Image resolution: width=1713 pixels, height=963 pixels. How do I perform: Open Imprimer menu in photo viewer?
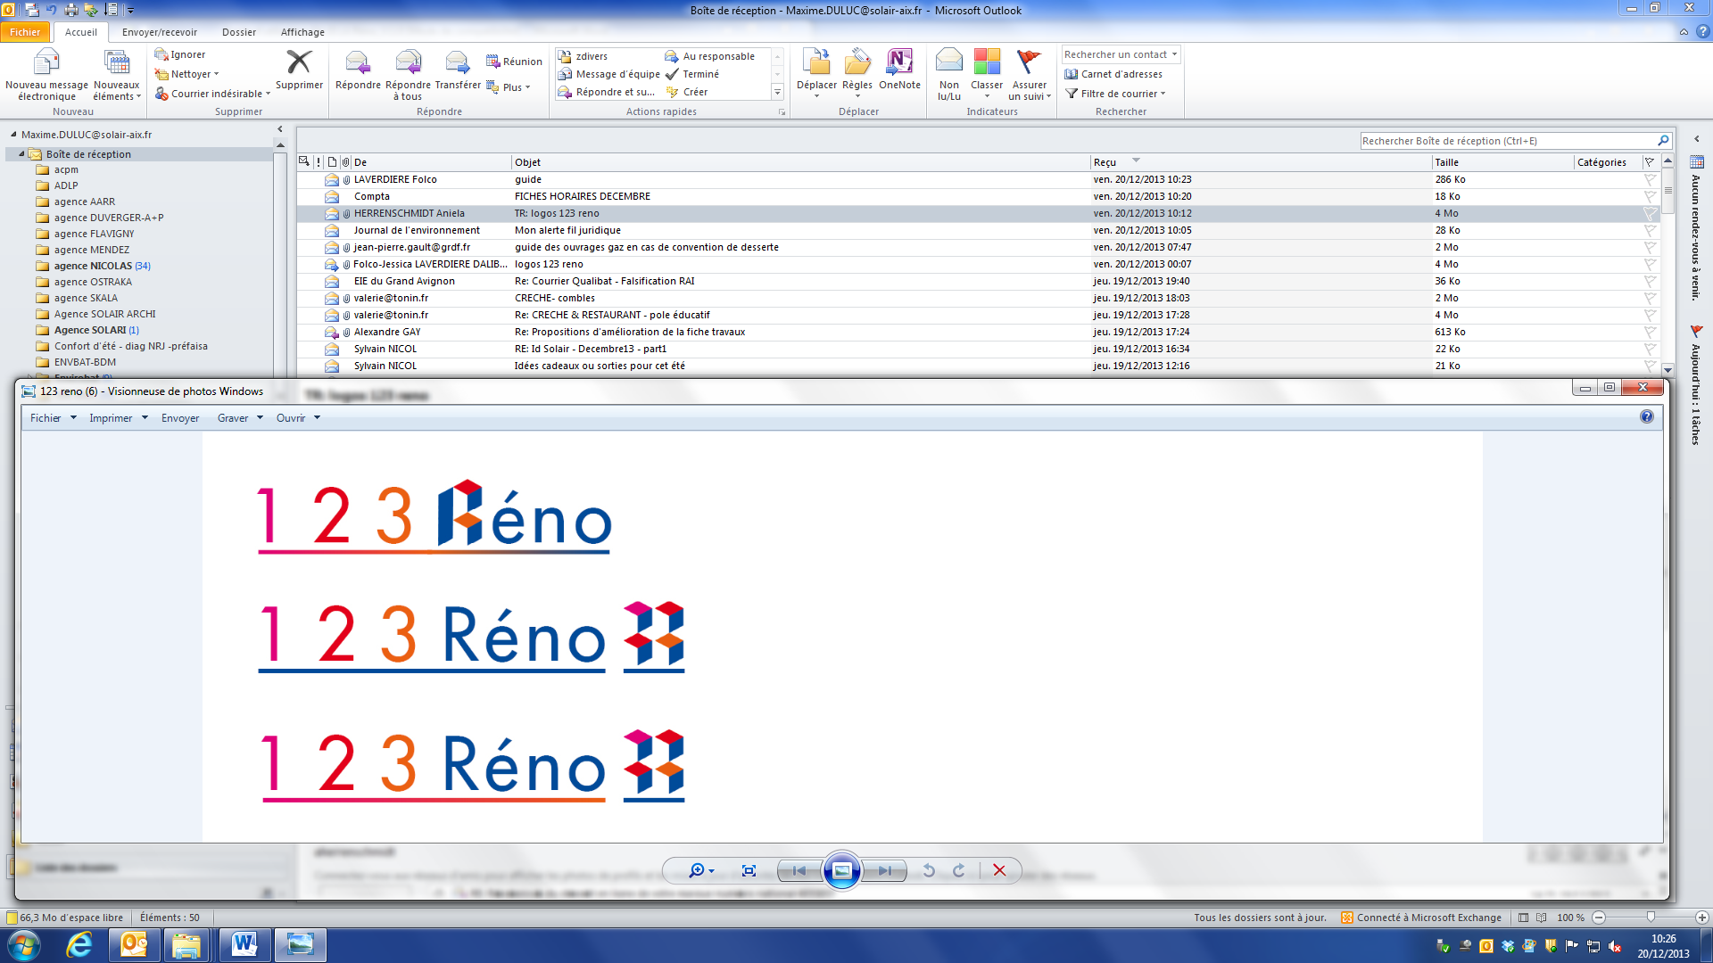[118, 417]
